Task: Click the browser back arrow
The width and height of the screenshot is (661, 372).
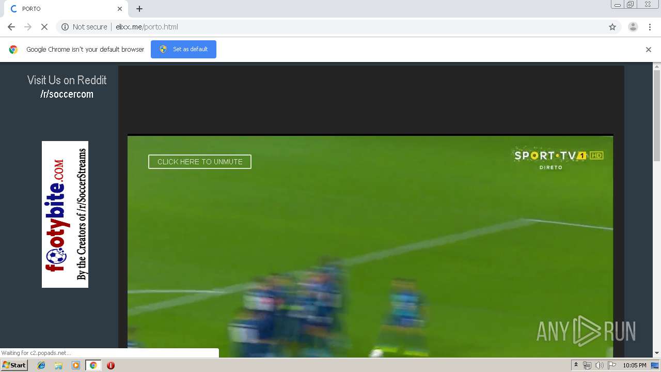Action: [x=11, y=27]
